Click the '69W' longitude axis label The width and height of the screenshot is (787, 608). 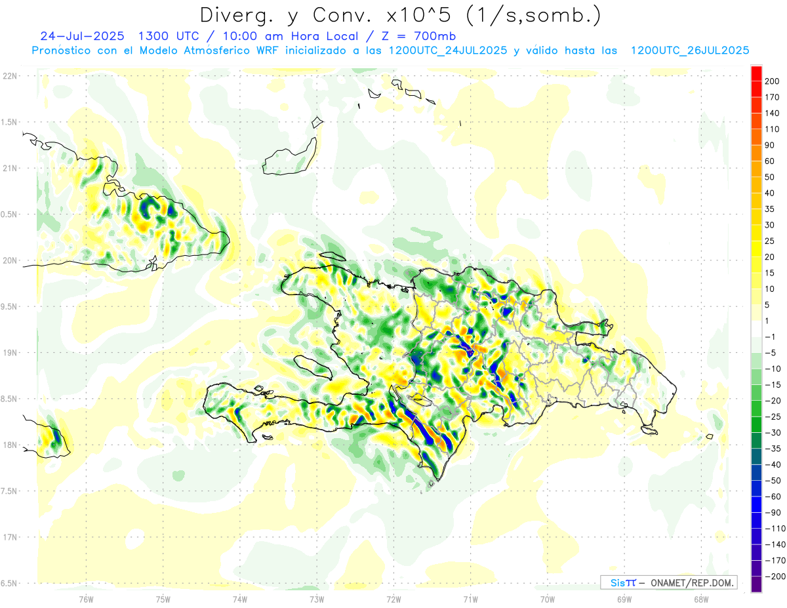[624, 599]
